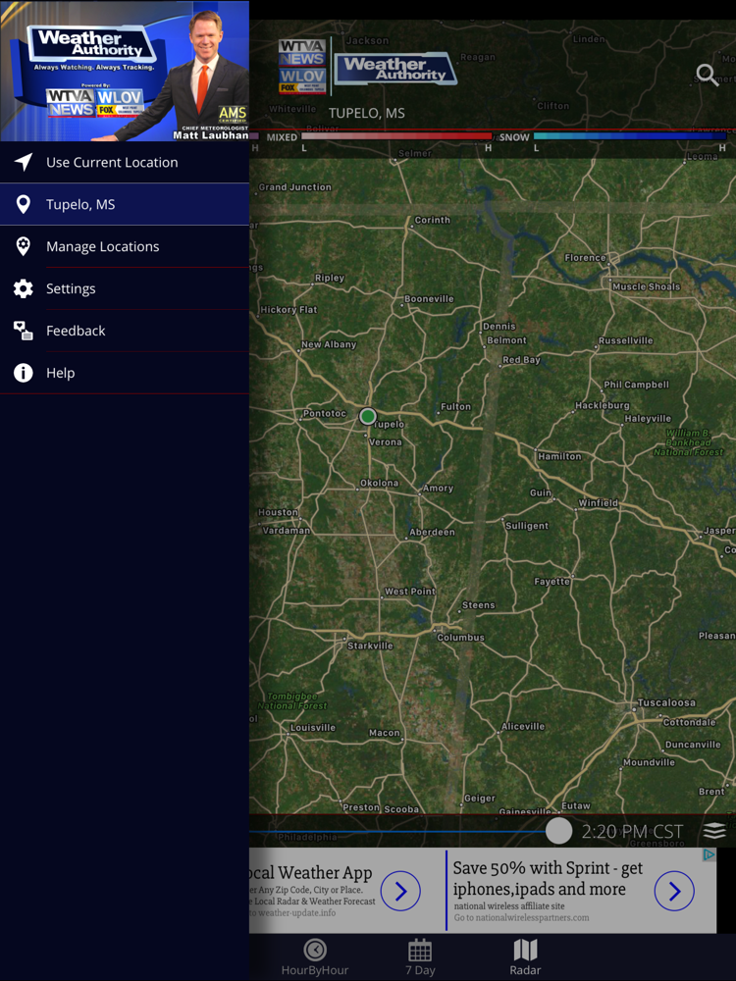Select Tupelo, MS in the menu
This screenshot has height=981, width=736.
pyautogui.click(x=125, y=205)
